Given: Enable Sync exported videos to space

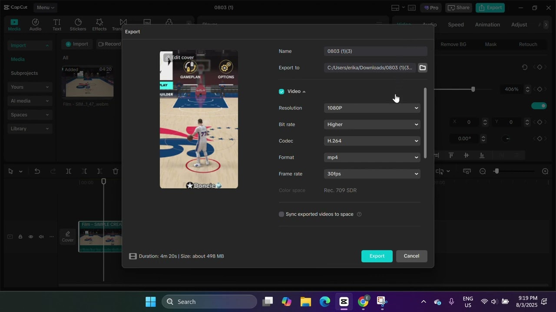Looking at the screenshot, I should point(281,214).
